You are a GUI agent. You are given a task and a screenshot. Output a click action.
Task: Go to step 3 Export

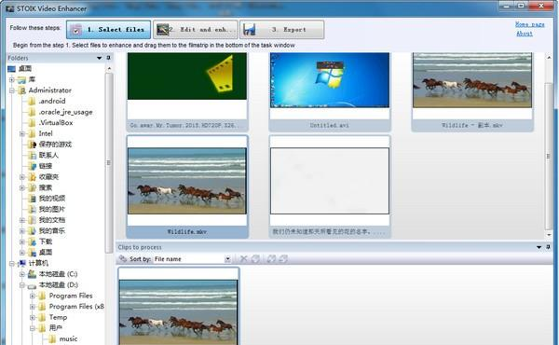point(281,30)
